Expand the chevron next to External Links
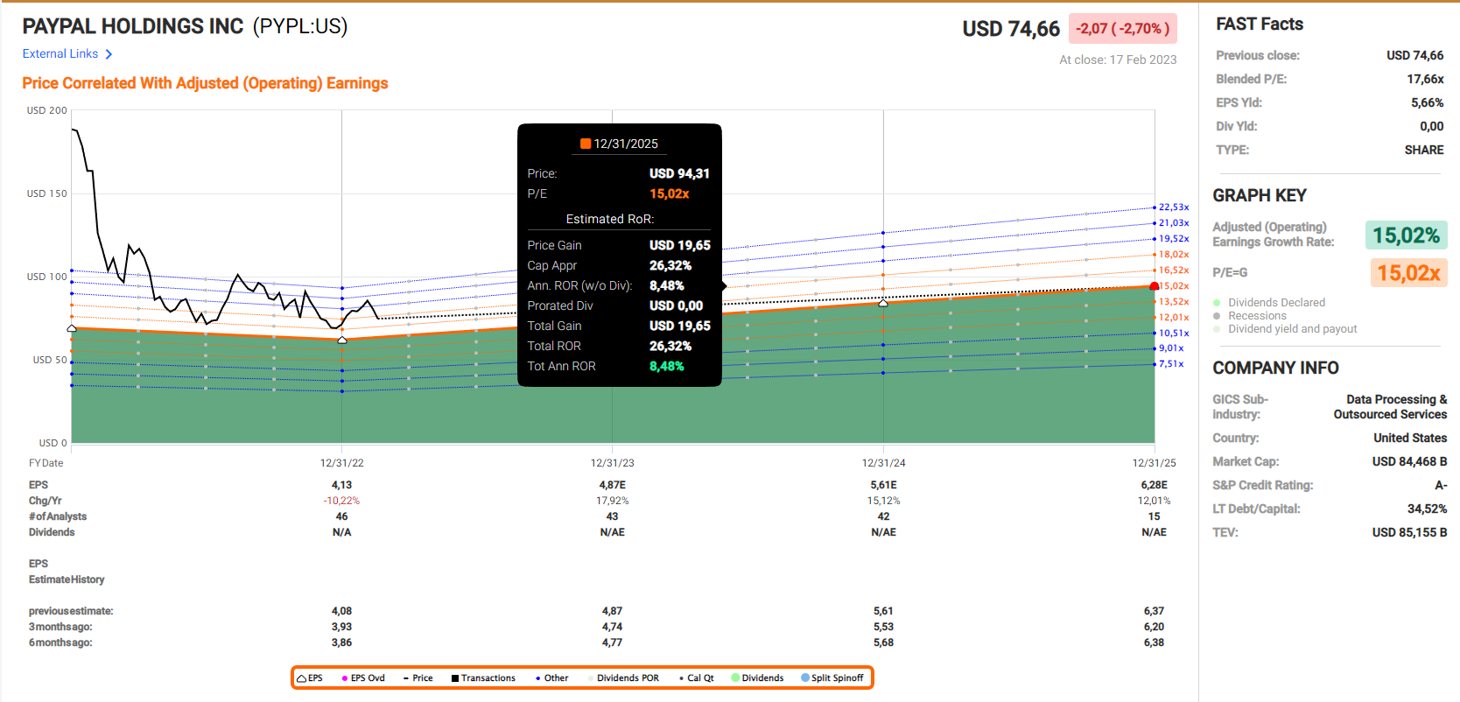Screen dimensions: 1460x702 [x=109, y=54]
